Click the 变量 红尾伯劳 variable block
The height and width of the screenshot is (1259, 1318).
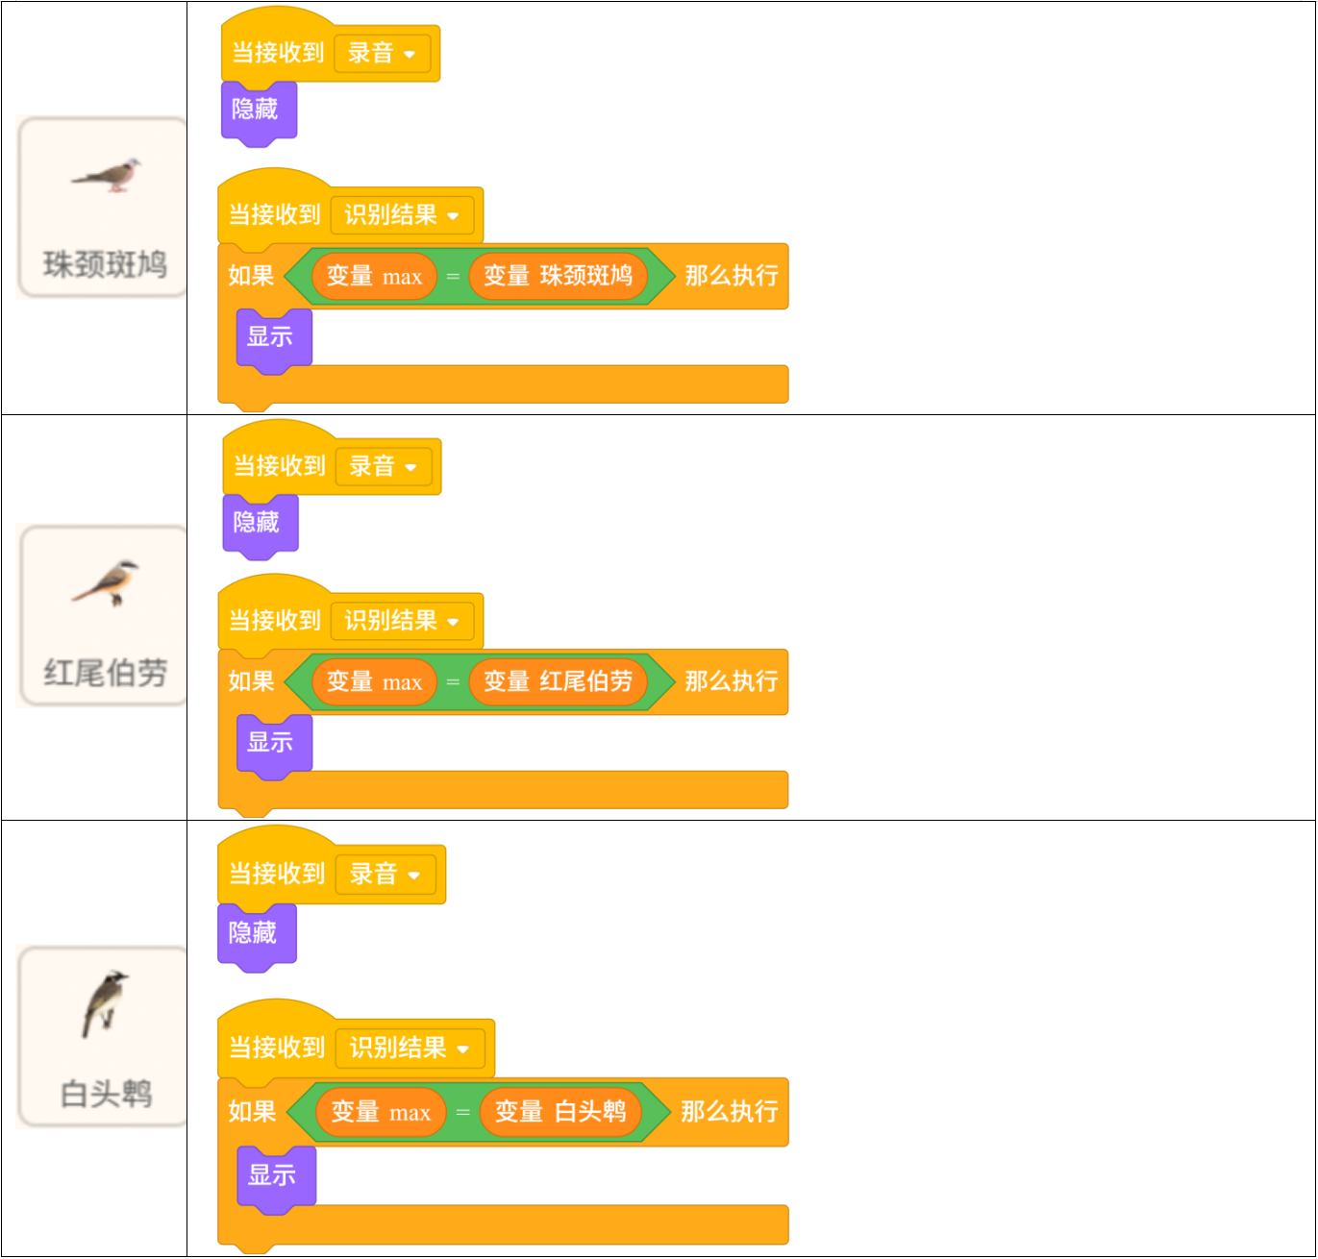(x=558, y=682)
